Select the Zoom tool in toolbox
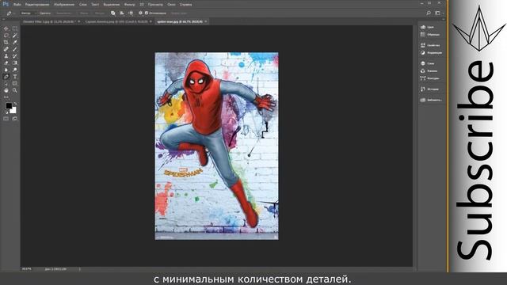The height and width of the screenshot is (285, 507). coord(15,90)
